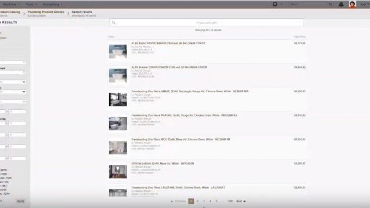
Task: Open the PRAGUE freestanding tub thumbnail
Action: (117, 123)
